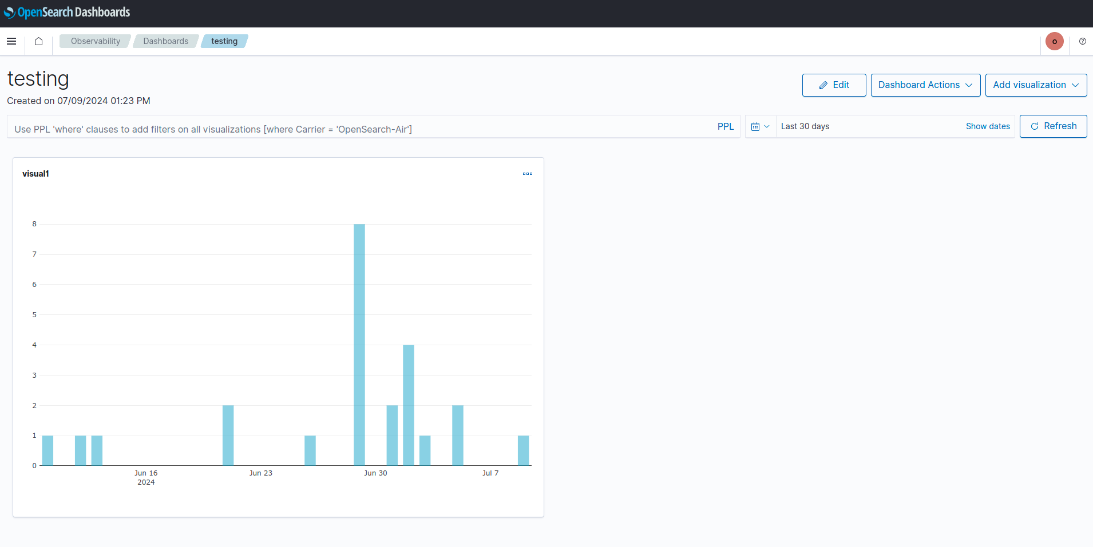Go to home via house icon
This screenshot has width=1093, height=547.
(38, 41)
